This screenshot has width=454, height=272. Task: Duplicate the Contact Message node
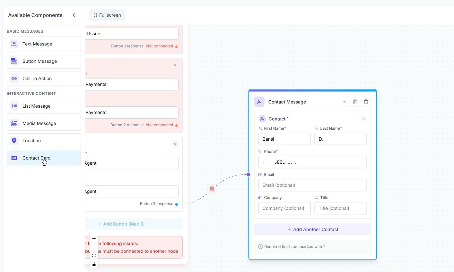[x=355, y=102]
